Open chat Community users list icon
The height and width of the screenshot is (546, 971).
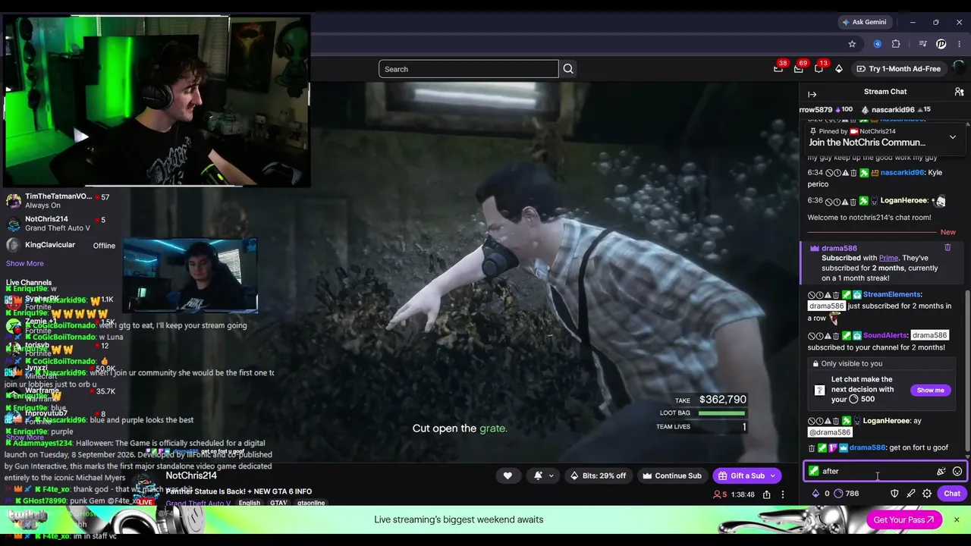click(x=959, y=92)
